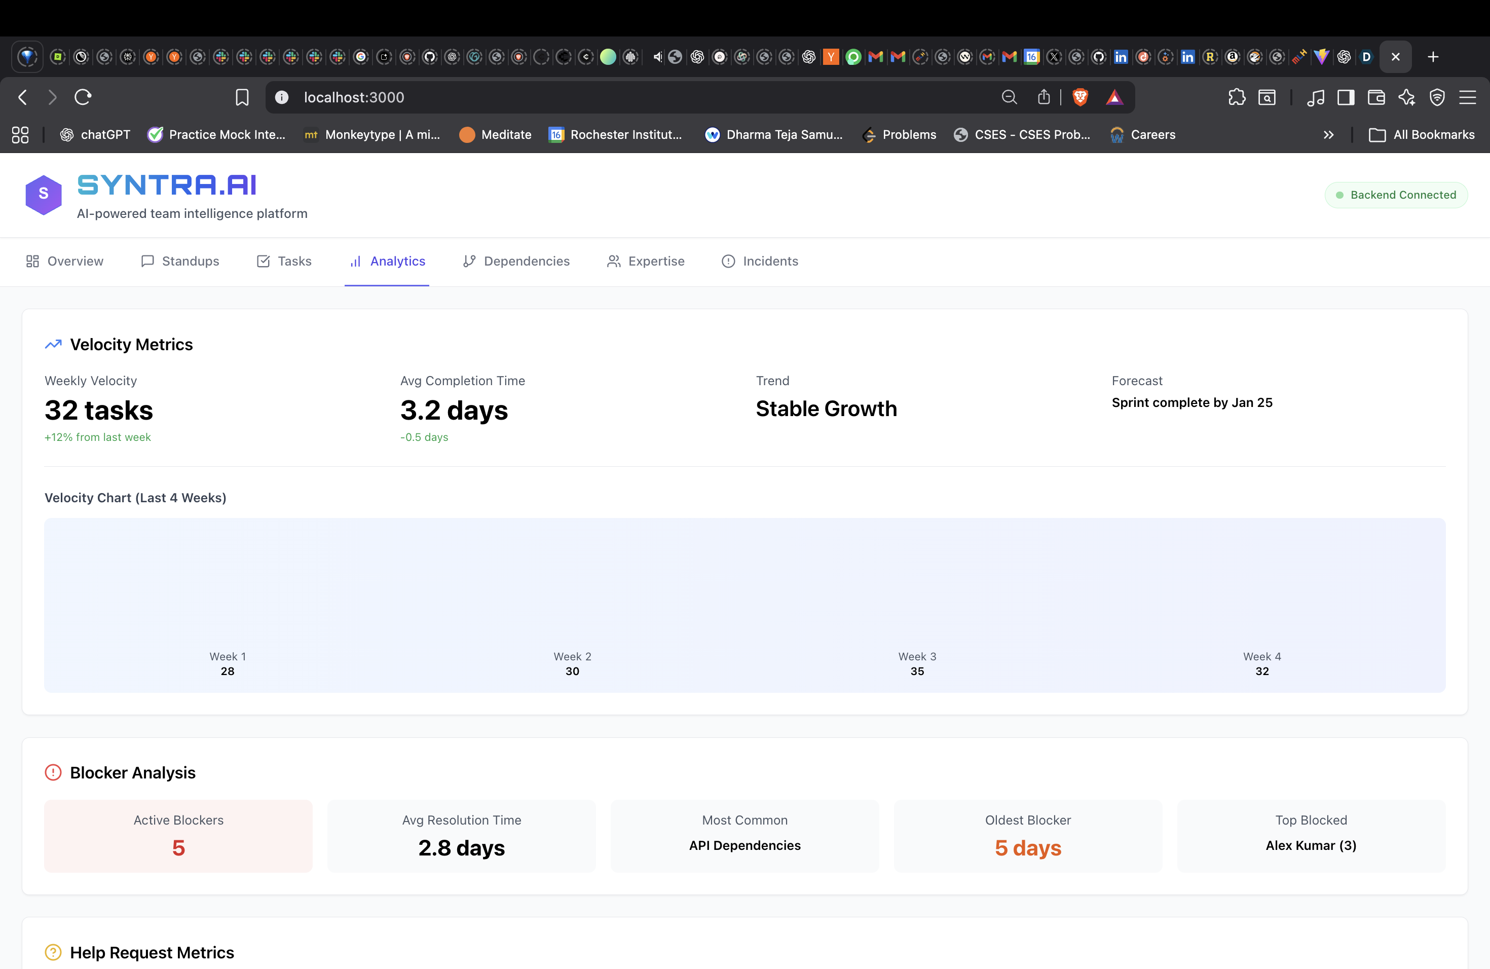Open the Brave Leo AI sparkle icon

pyautogui.click(x=1407, y=97)
